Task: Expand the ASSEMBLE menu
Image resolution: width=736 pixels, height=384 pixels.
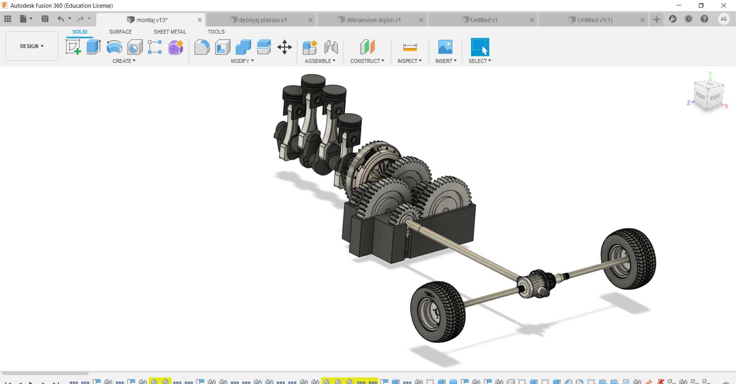Action: 320,61
